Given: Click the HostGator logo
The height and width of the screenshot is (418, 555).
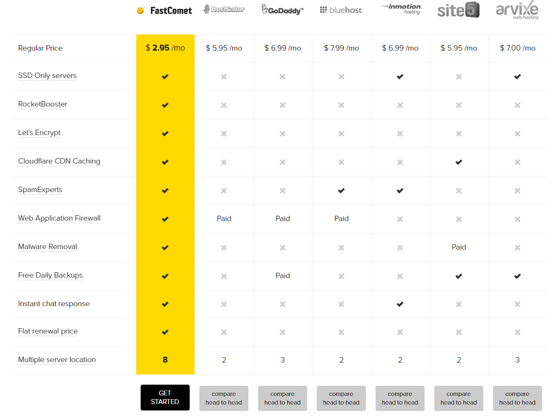Looking at the screenshot, I should coord(223,9).
